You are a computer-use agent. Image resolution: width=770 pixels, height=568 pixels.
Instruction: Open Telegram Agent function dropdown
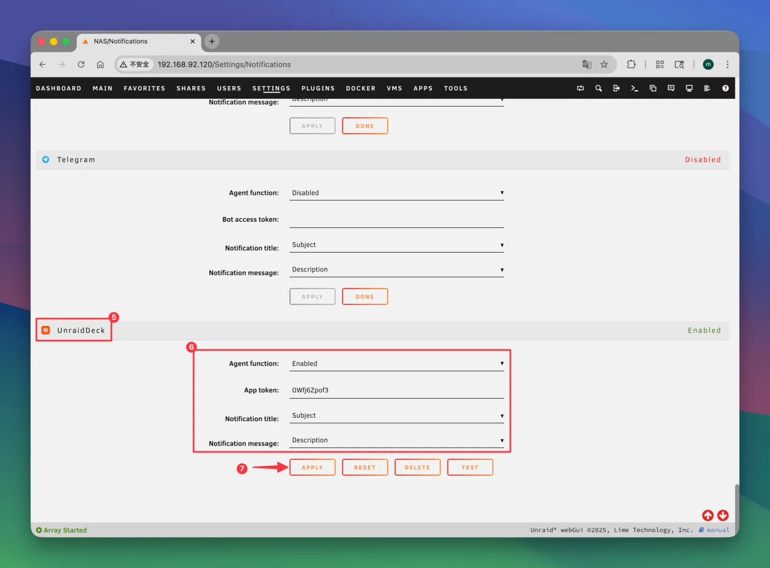[397, 193]
